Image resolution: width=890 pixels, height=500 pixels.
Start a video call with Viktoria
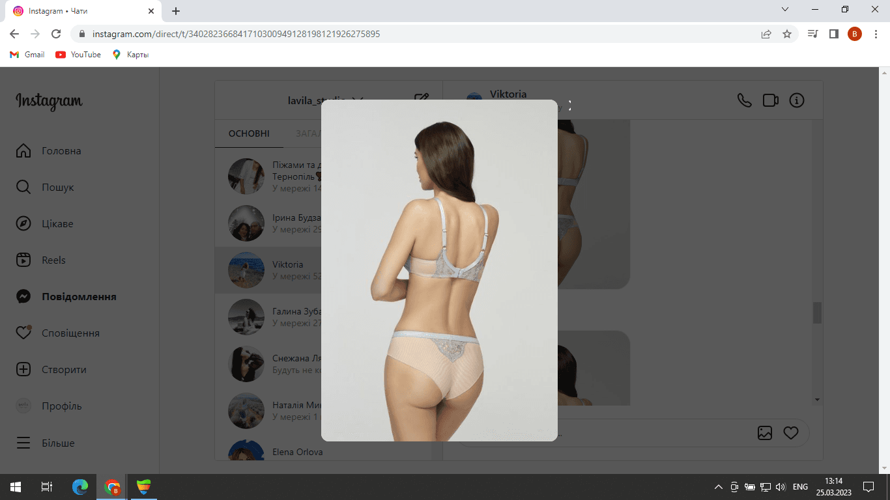point(771,100)
